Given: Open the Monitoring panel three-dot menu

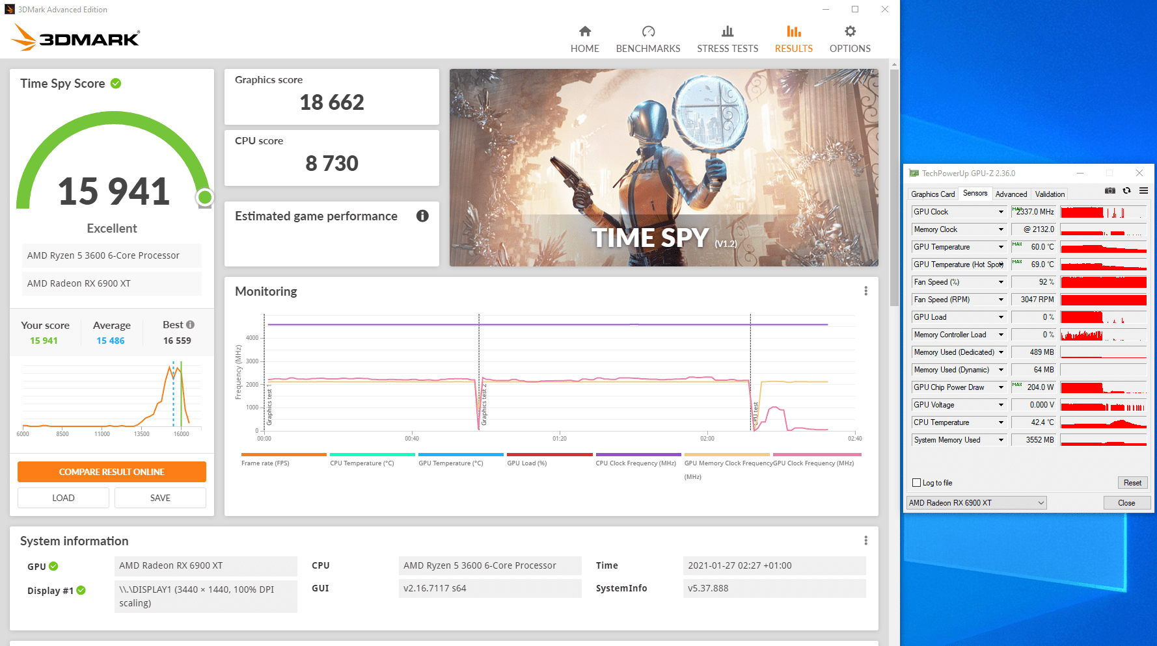Looking at the screenshot, I should [x=865, y=291].
